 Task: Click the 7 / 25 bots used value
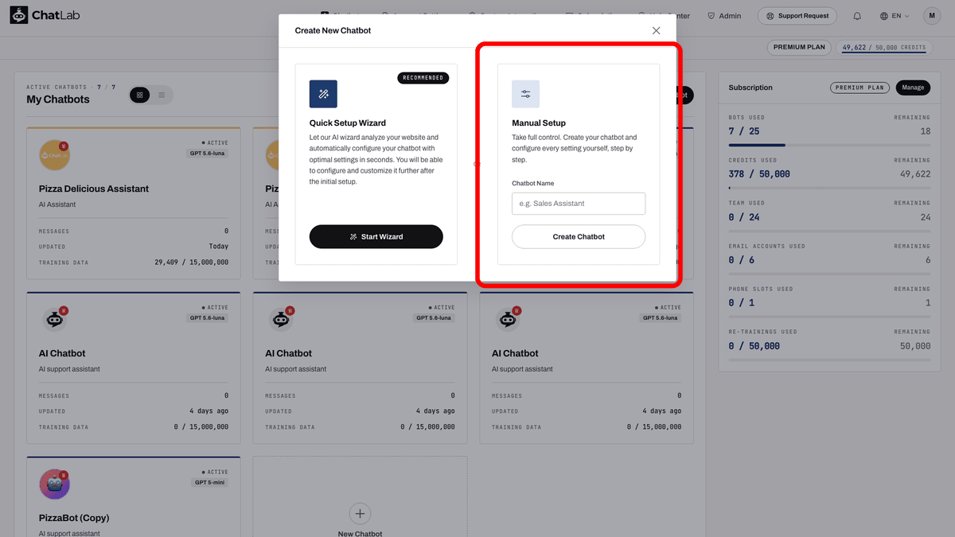coord(744,131)
